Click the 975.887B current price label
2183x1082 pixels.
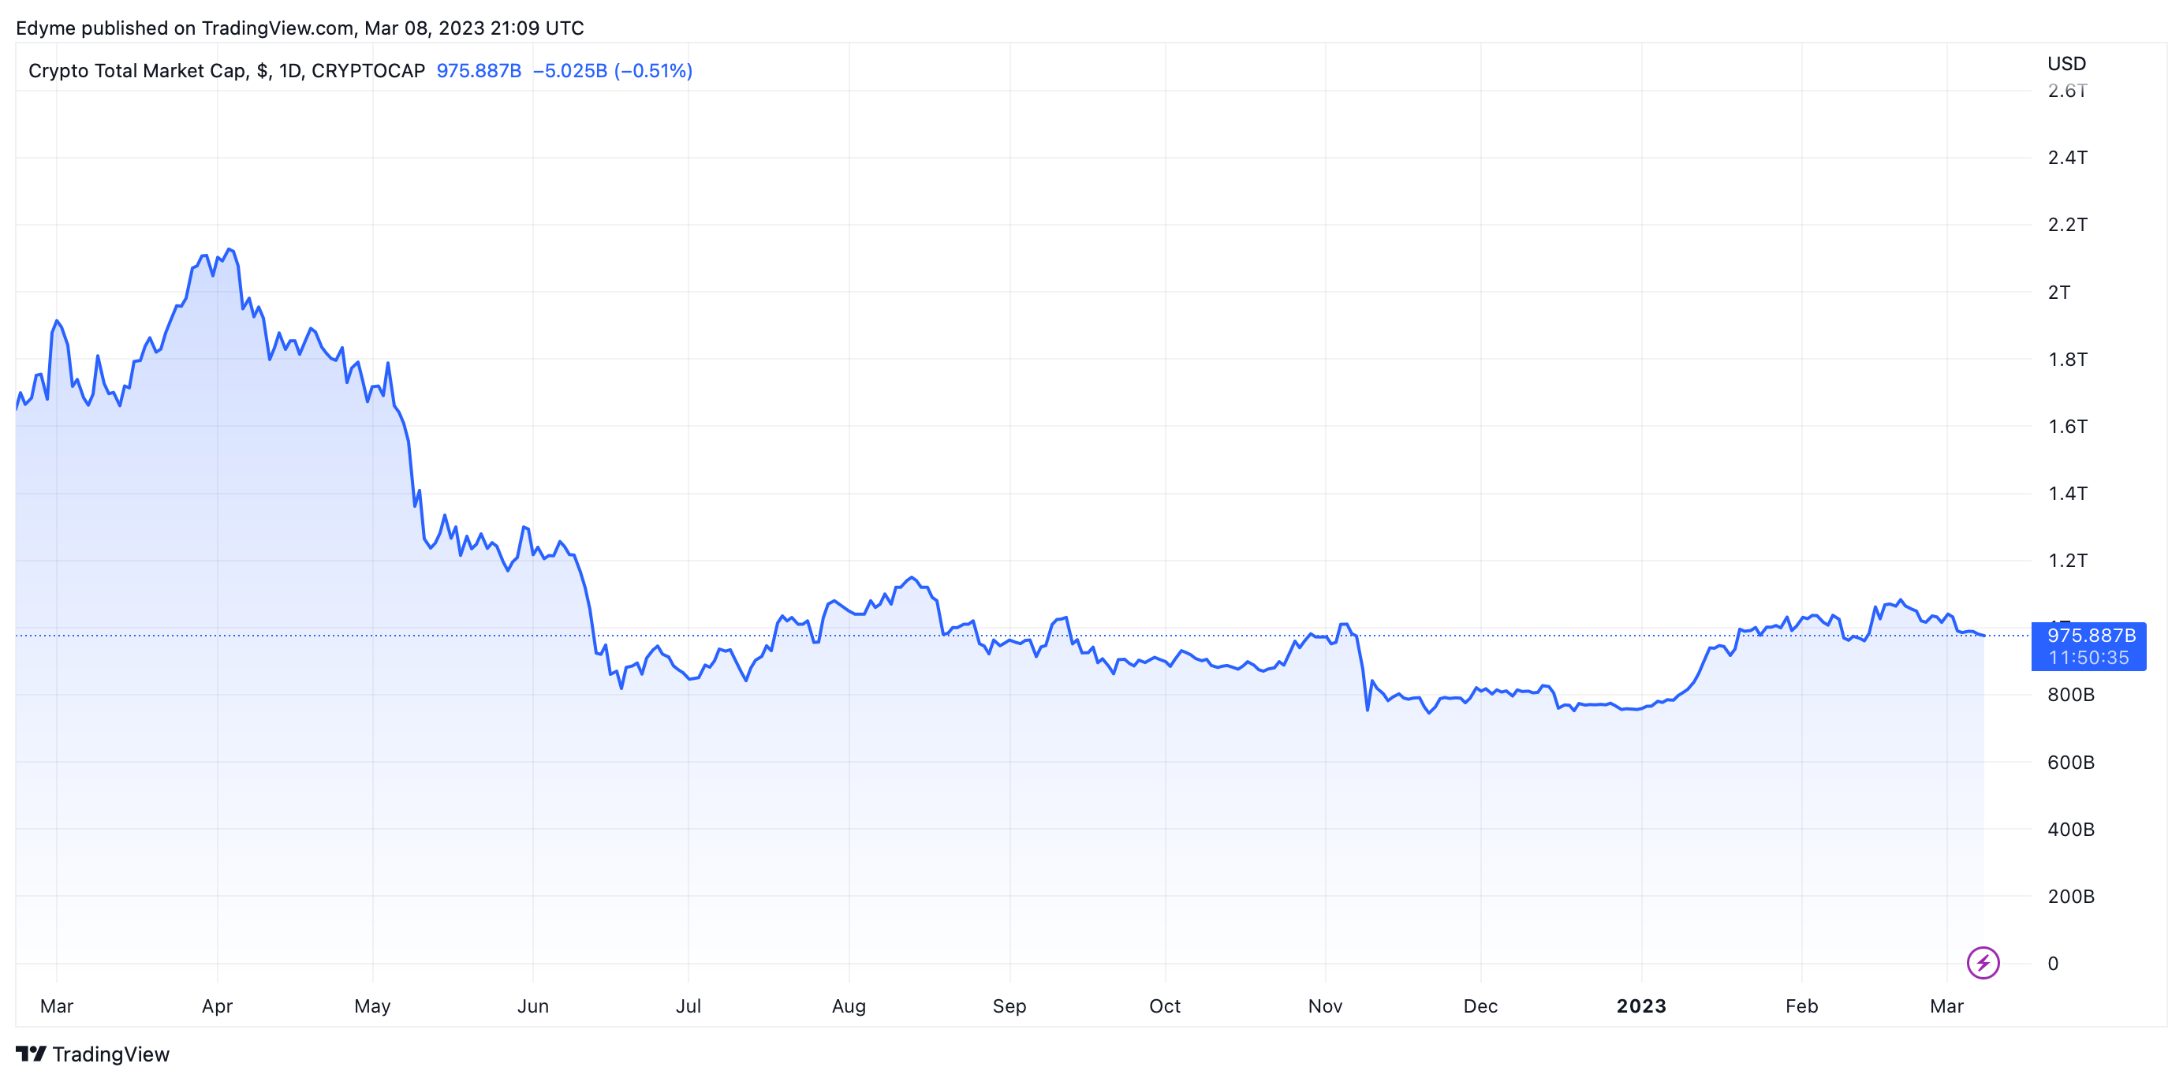pos(2091,636)
